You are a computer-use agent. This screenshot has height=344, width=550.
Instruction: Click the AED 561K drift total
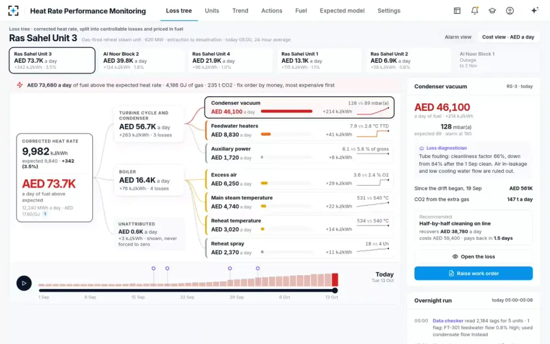(521, 189)
